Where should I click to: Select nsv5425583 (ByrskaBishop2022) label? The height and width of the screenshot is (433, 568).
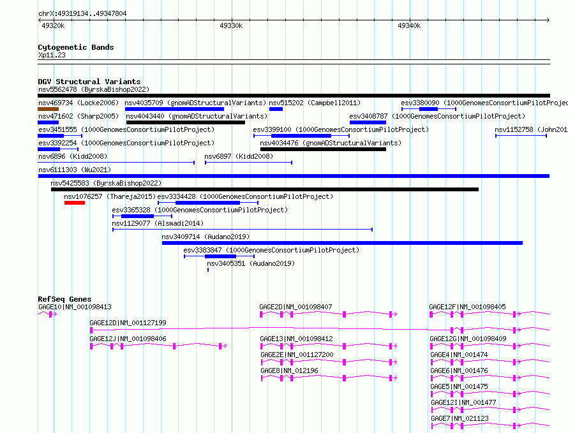(x=106, y=183)
